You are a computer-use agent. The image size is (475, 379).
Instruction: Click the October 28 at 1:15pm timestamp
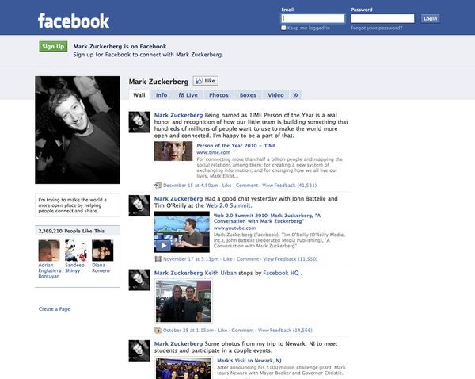coord(188,330)
